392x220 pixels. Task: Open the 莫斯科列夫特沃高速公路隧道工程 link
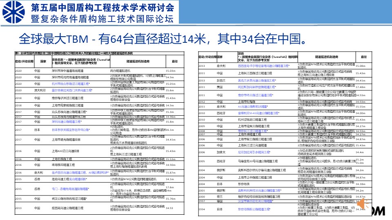tap(260, 191)
